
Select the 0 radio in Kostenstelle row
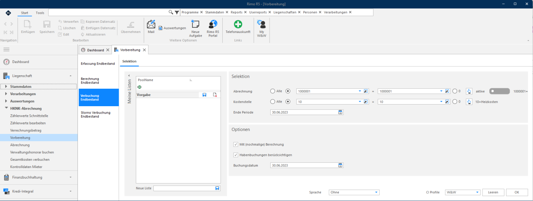454,102
